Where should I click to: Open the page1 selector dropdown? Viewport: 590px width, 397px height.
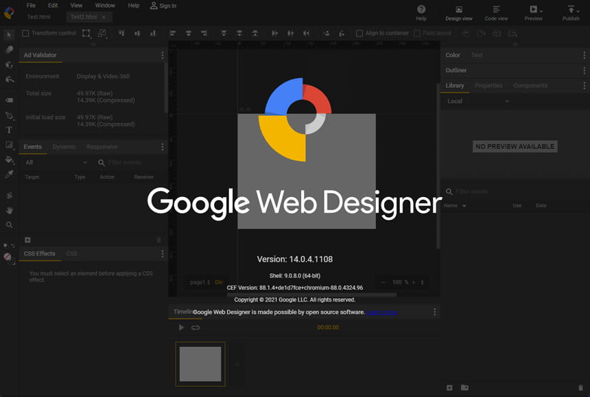click(x=200, y=282)
